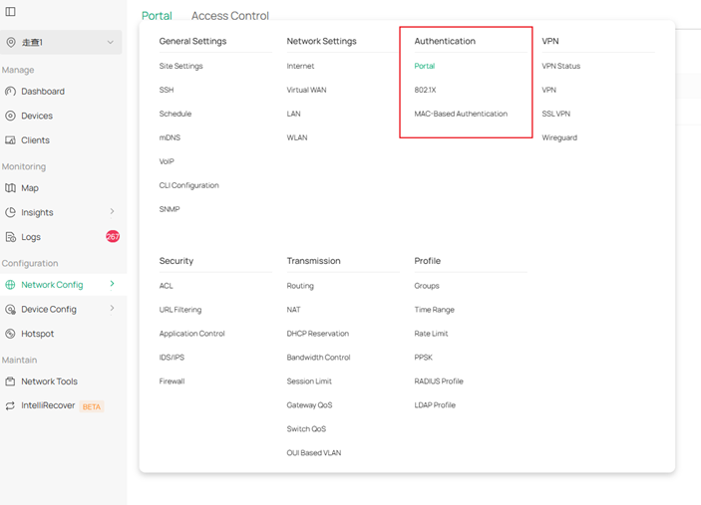Collapse sidebar using the panel icon
Screen dimensions: 701x505
point(10,12)
